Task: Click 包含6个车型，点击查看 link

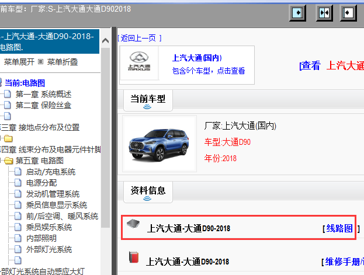Action: click(209, 71)
